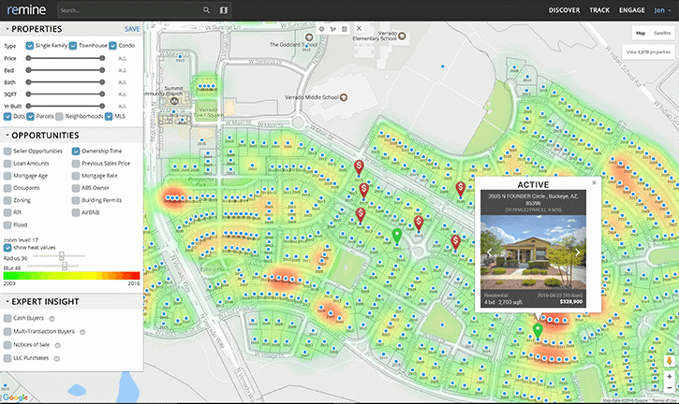The height and width of the screenshot is (404, 679).
Task: Click View 1,070 properties button
Action: click(648, 52)
